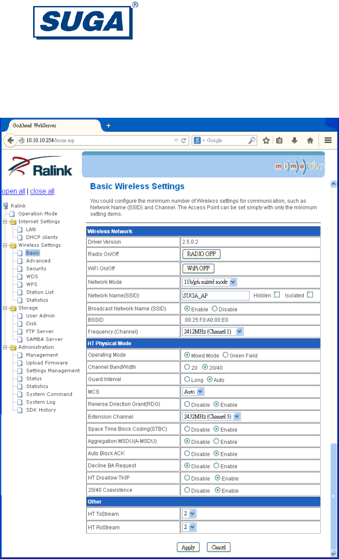Click the search magnifier icon
This screenshot has width=339, height=559.
point(252,140)
